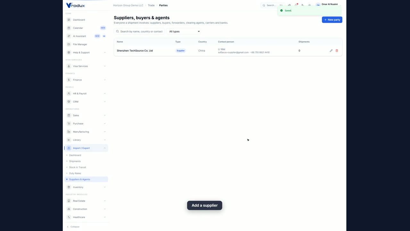Click the Calendar icon in the sidebar
Image resolution: width=410 pixels, height=231 pixels.
(x=69, y=28)
